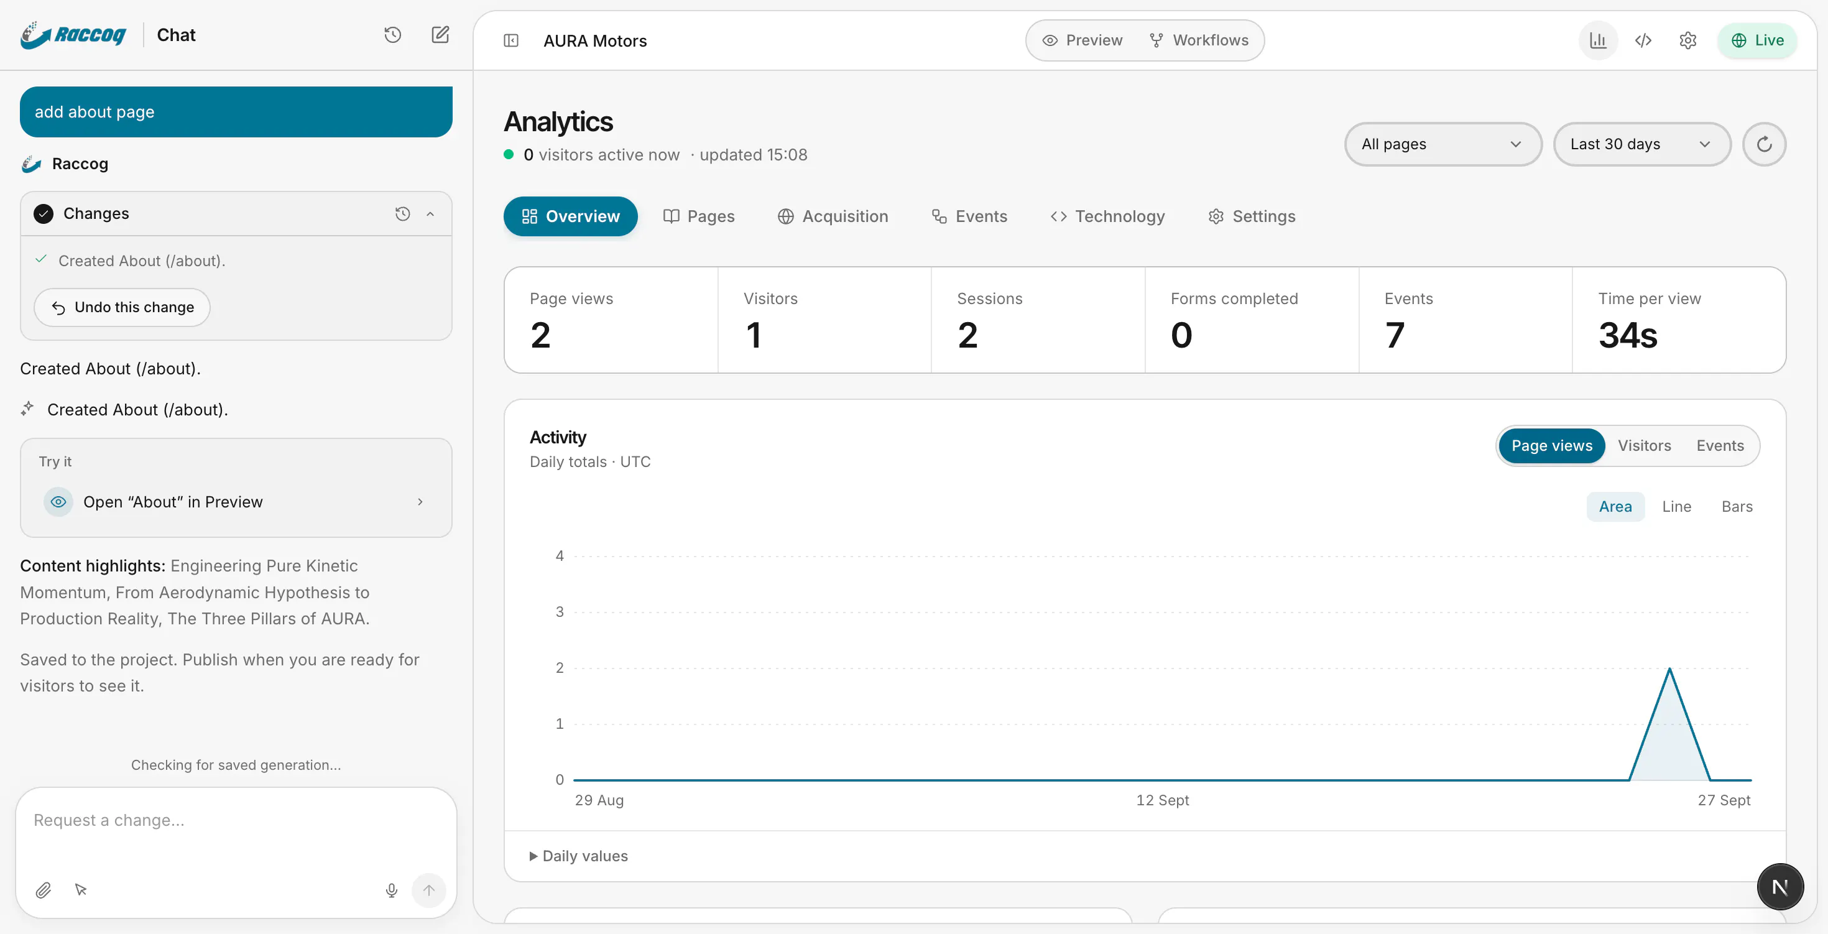Image resolution: width=1828 pixels, height=934 pixels.
Task: Click the eye icon beside Open About
Action: pyautogui.click(x=58, y=502)
